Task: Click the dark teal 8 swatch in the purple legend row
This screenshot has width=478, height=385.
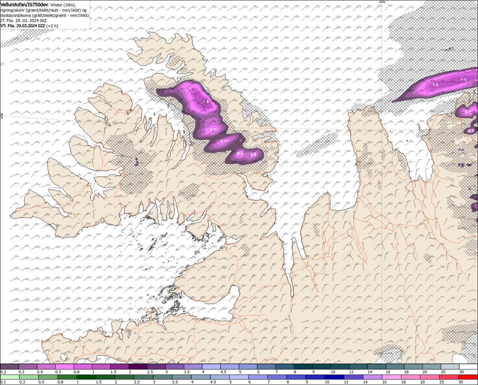Action: tap(303, 367)
